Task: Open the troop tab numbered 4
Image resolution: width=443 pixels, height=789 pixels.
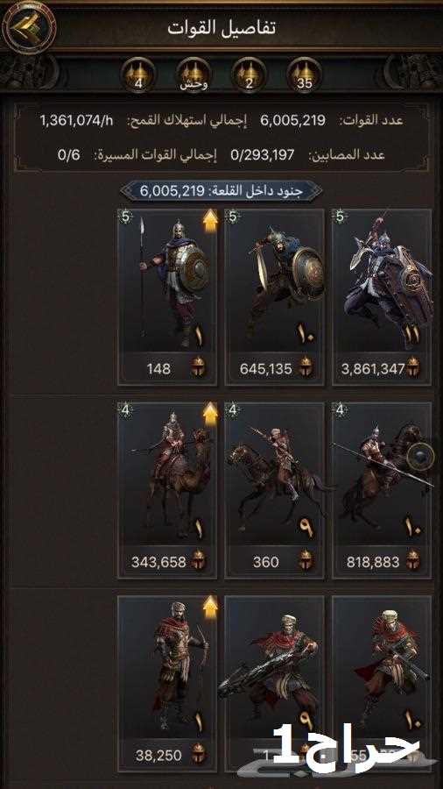Action: coord(138,75)
